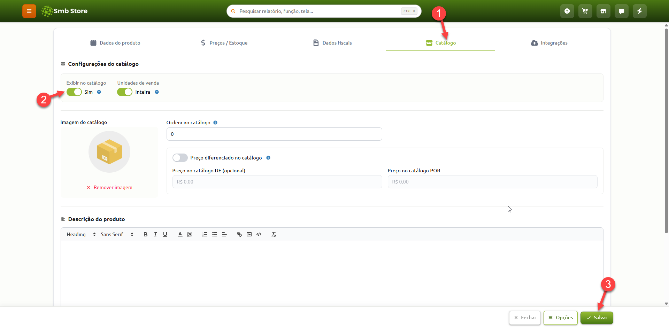Insert a code block in the editor
The image size is (669, 329).
[x=259, y=234]
